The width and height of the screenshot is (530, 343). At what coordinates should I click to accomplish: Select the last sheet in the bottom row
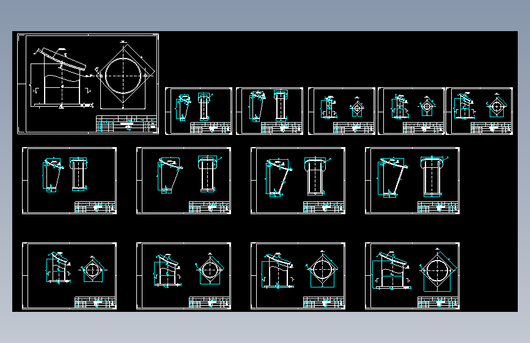coord(412,276)
